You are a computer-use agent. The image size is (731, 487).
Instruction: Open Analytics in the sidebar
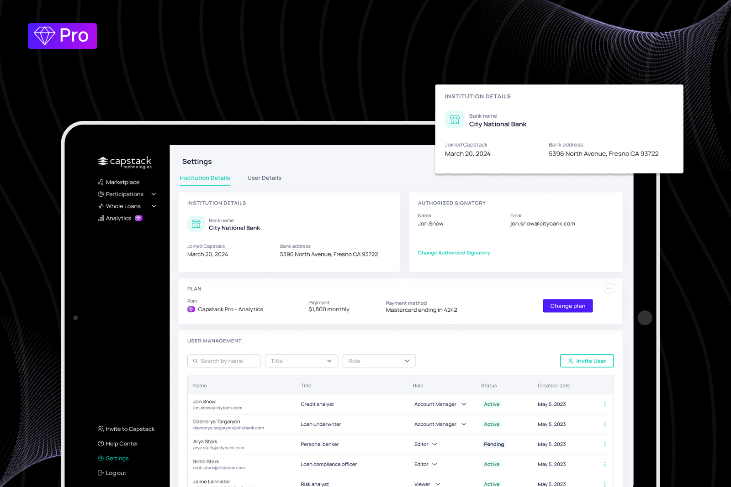click(118, 218)
